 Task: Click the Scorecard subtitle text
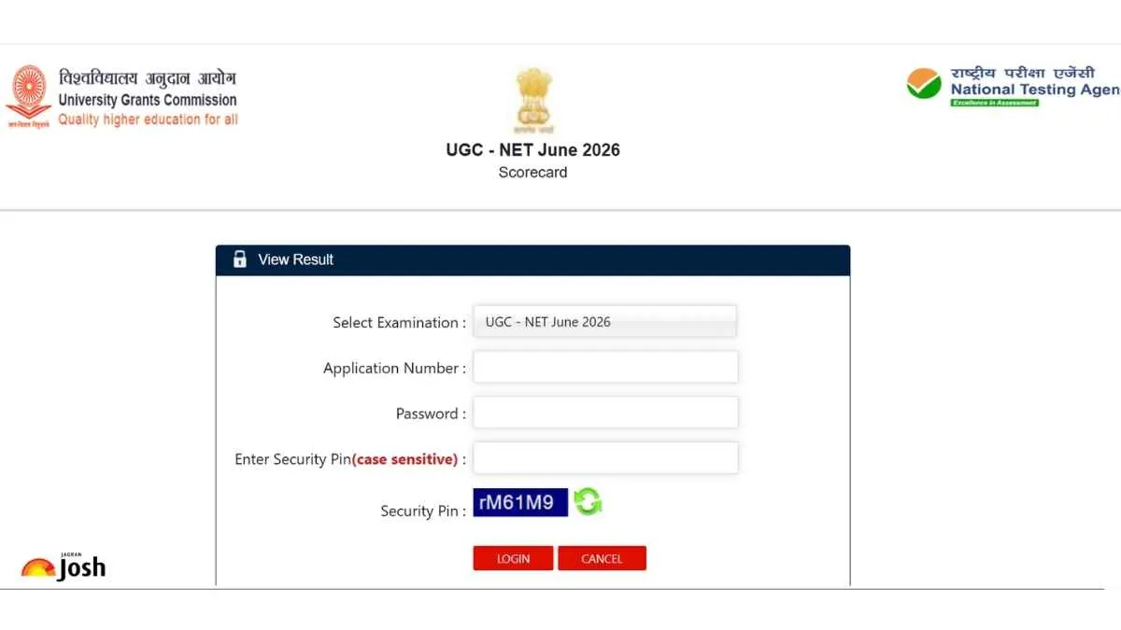533,173
